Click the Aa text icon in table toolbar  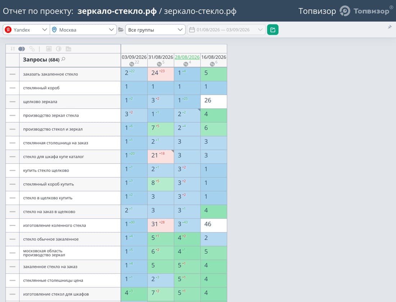(68, 49)
